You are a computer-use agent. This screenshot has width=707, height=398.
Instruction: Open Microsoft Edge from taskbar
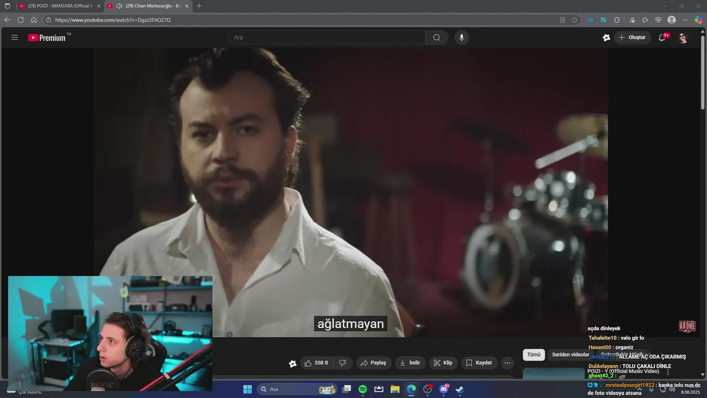(411, 389)
